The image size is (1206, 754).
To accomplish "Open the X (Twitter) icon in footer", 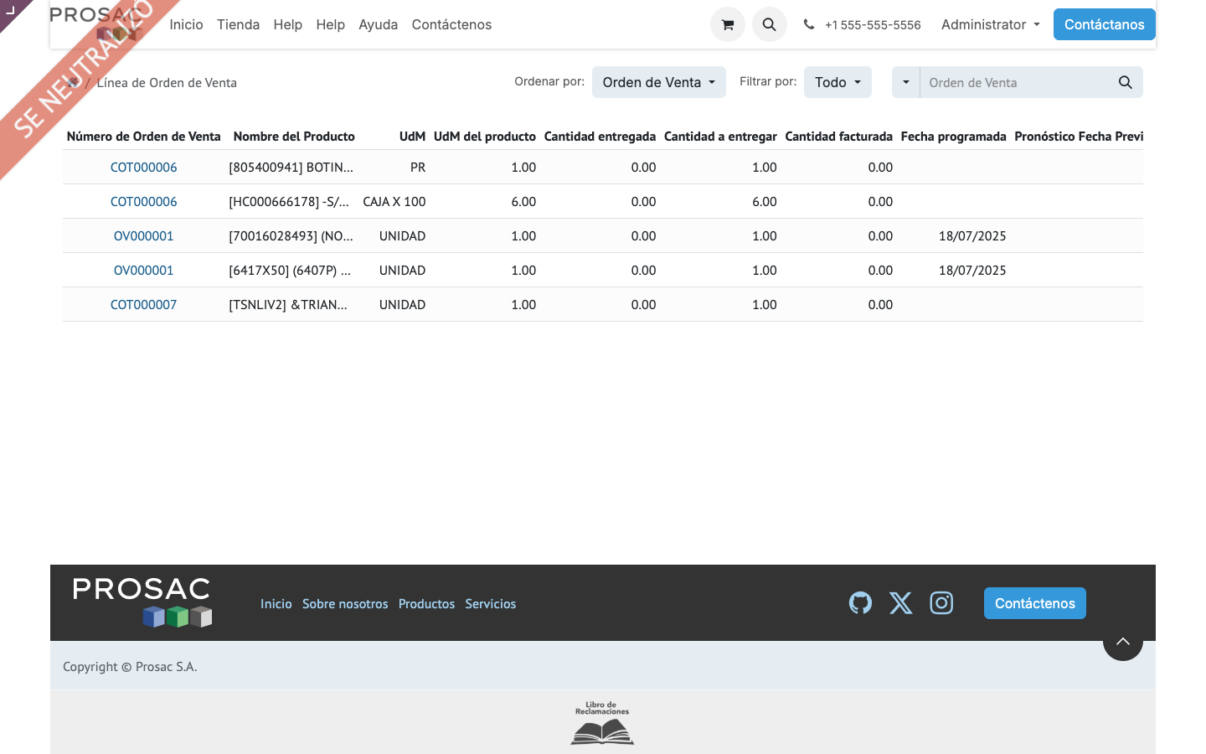I will [900, 603].
